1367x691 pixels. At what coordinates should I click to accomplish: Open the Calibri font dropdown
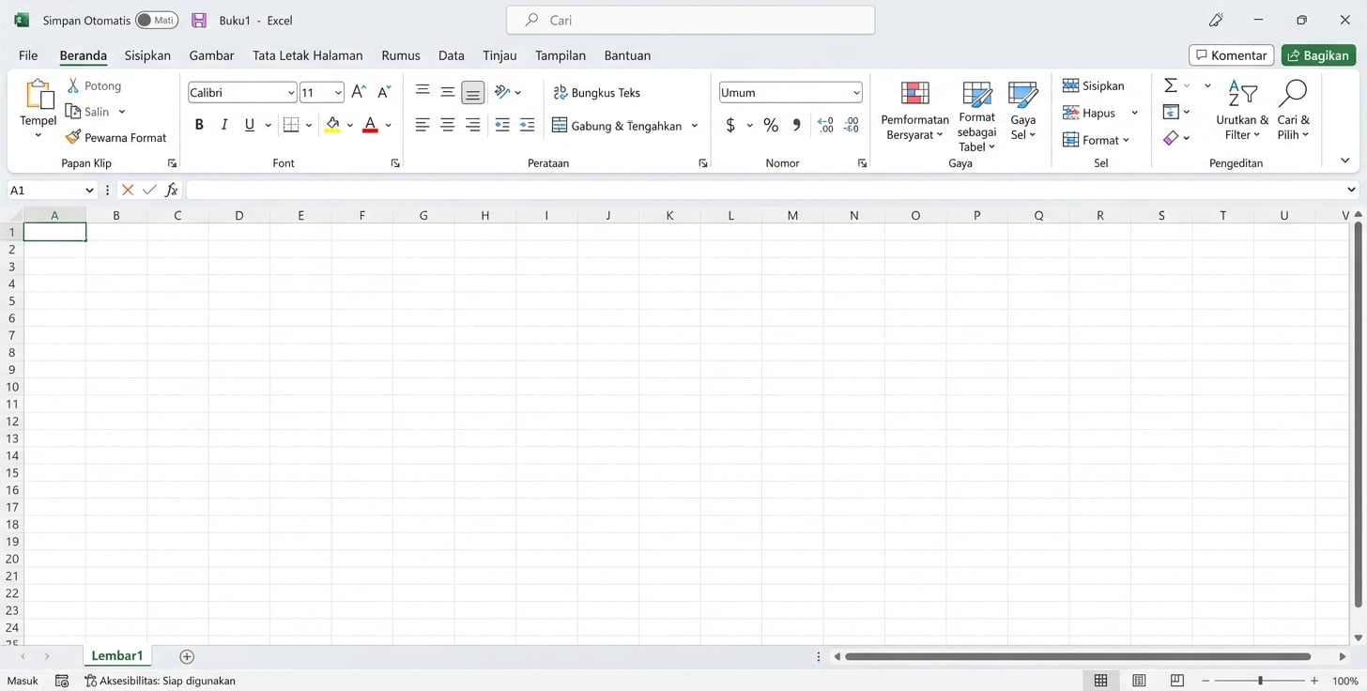pos(290,92)
